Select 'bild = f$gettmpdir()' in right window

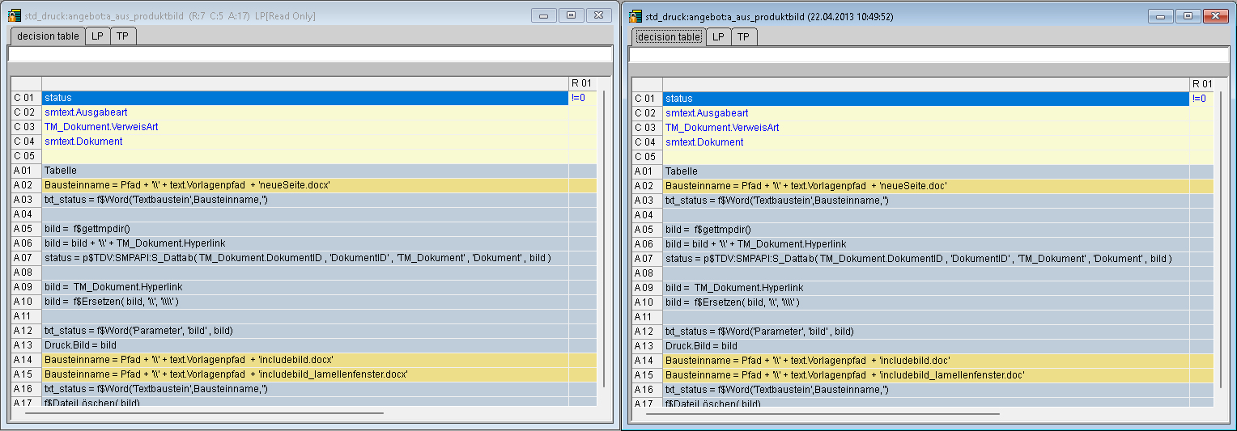click(x=926, y=230)
